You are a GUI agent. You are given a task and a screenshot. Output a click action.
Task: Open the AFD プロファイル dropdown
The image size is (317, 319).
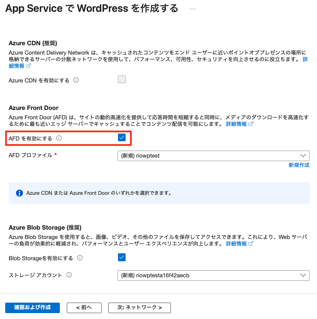coord(214,156)
